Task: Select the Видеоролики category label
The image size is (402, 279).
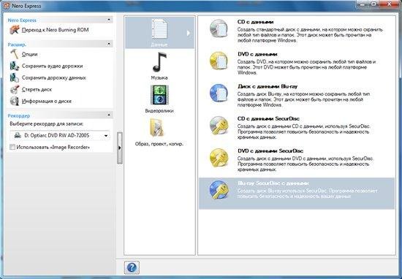Action: [159, 111]
